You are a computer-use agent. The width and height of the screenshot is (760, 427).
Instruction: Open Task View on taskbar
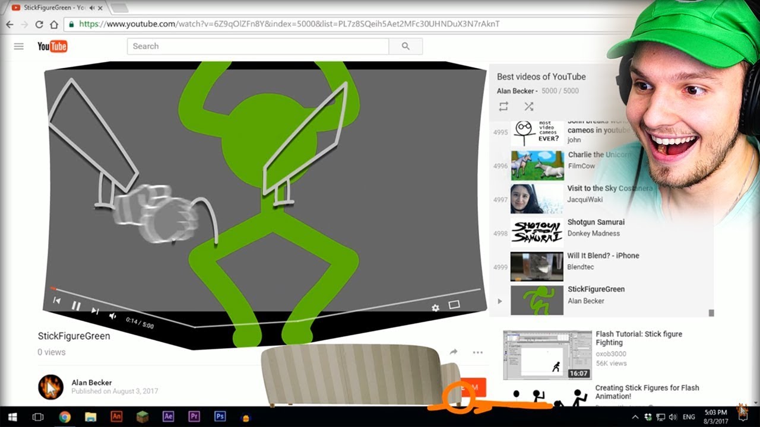coord(38,417)
